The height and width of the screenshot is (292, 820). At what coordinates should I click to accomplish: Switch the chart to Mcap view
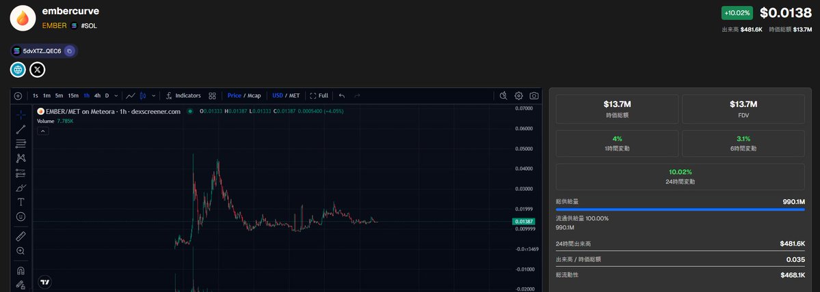(254, 96)
